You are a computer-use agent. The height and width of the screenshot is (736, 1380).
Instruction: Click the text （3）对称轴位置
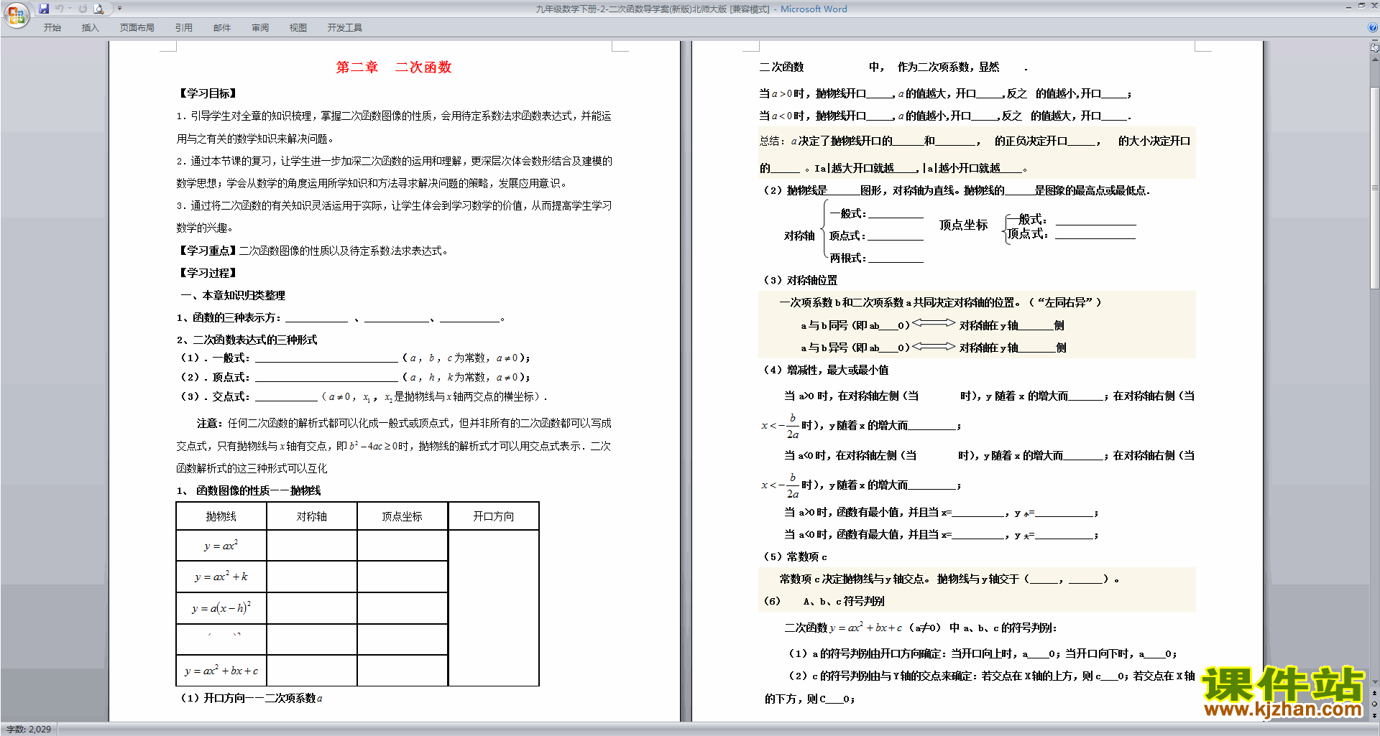point(801,280)
